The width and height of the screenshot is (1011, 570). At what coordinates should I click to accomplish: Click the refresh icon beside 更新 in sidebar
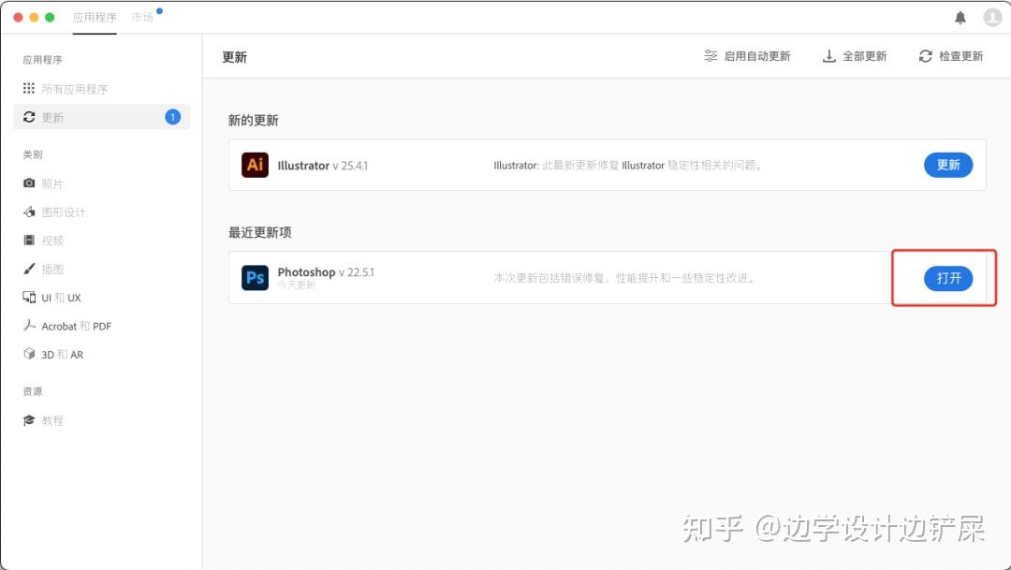click(x=29, y=117)
